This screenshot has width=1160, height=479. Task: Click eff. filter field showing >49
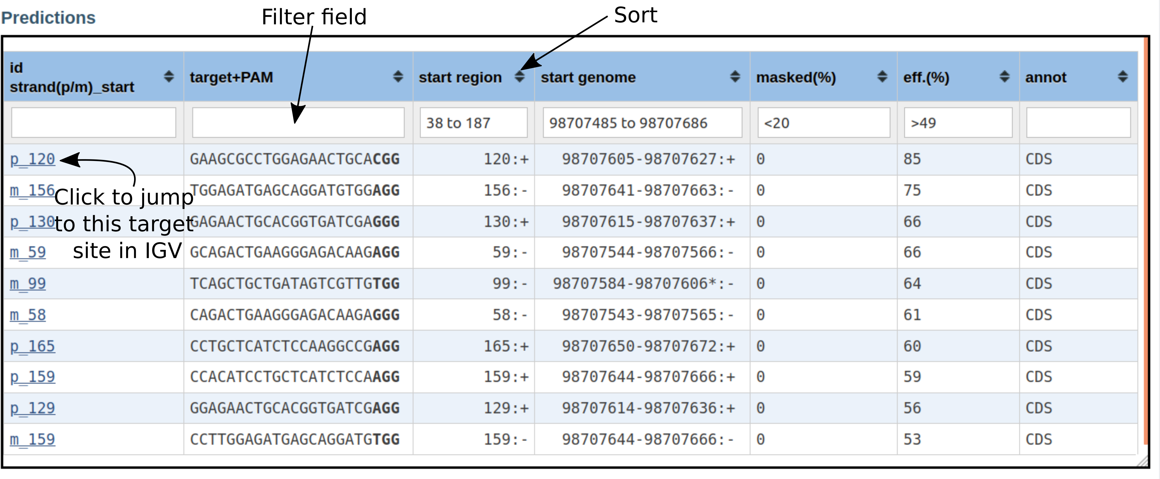pyautogui.click(x=958, y=122)
